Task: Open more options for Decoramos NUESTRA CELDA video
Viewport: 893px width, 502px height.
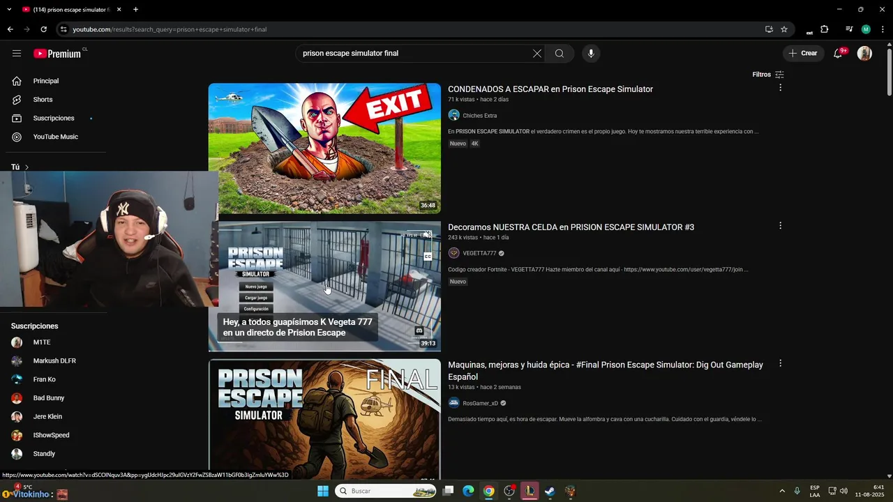Action: click(x=780, y=226)
